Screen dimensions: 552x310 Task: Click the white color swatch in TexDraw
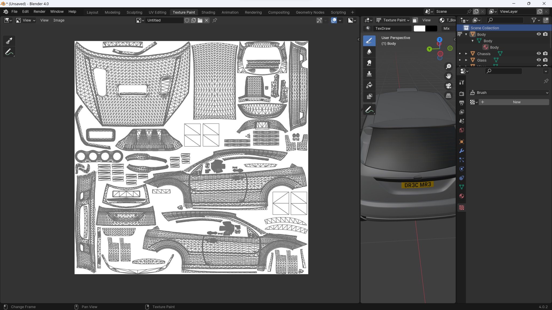coord(419,28)
